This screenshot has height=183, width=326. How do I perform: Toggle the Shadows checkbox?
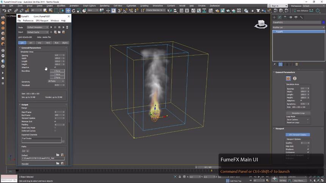pos(308,149)
